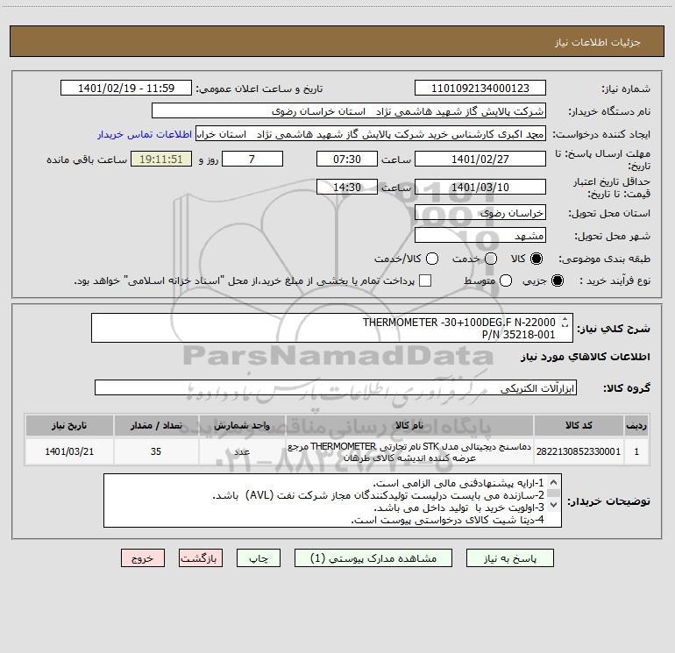Select the متوسط purchase type radio
The width and height of the screenshot is (675, 653).
506,280
